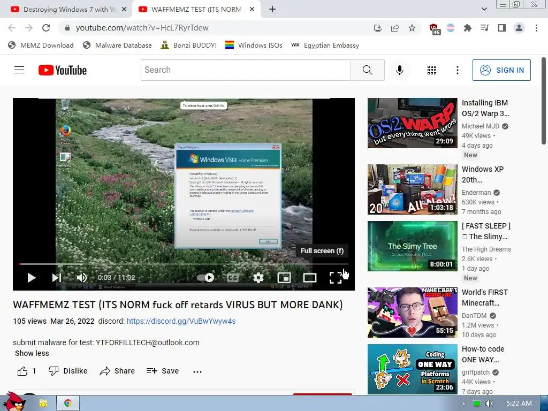Open the Bonzi BUDDY! bookmark
Viewport: 548px width, 411px height.
click(x=189, y=45)
